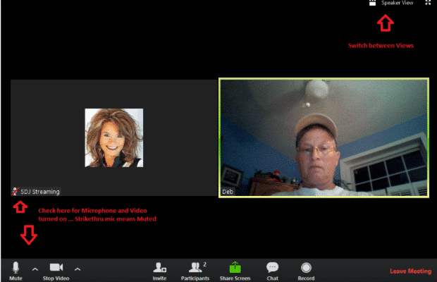The height and width of the screenshot is (282, 437).
Task: Open video options arrow beside Stop Video
Action: [x=78, y=269]
